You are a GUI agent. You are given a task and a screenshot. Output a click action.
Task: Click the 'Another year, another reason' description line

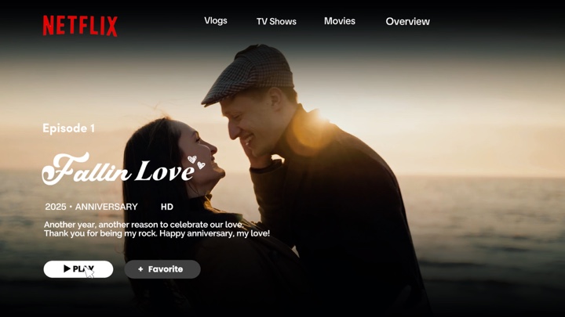click(x=144, y=225)
